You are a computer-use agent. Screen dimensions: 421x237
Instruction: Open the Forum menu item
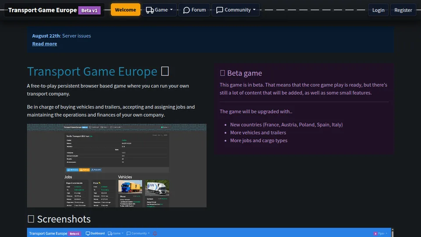pyautogui.click(x=194, y=10)
